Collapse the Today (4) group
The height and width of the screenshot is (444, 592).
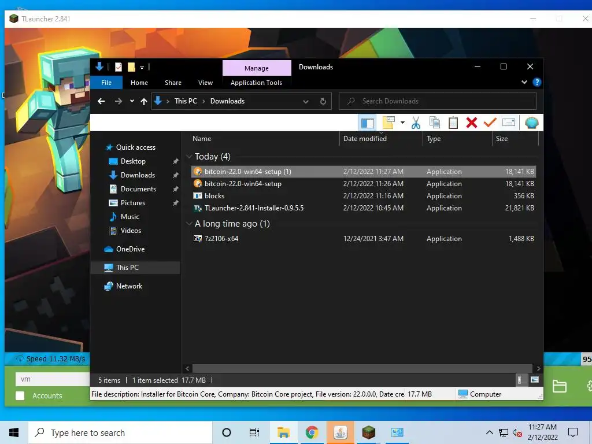point(189,157)
